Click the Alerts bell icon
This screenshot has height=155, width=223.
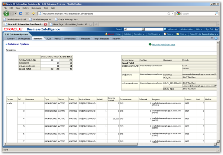[106, 34]
